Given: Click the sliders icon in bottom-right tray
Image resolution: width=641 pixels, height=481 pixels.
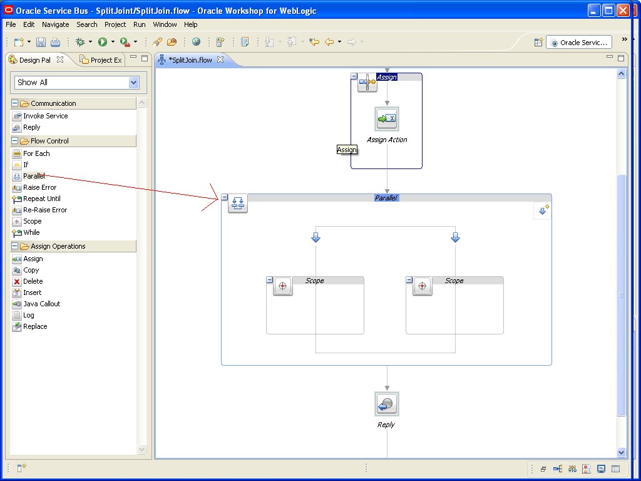Looking at the screenshot, I should tap(572, 468).
